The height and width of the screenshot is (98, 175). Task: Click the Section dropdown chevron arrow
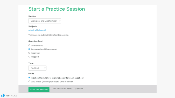pyautogui.click(x=60, y=21)
